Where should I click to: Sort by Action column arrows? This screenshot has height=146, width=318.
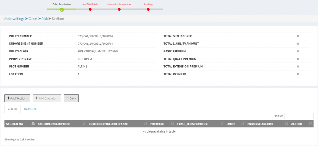point(310,124)
